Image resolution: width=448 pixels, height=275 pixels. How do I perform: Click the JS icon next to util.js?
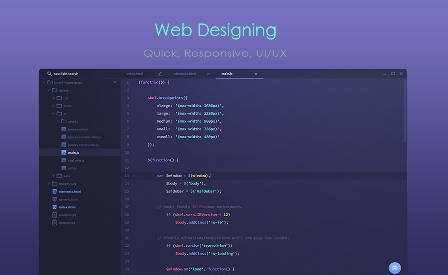coord(63,168)
